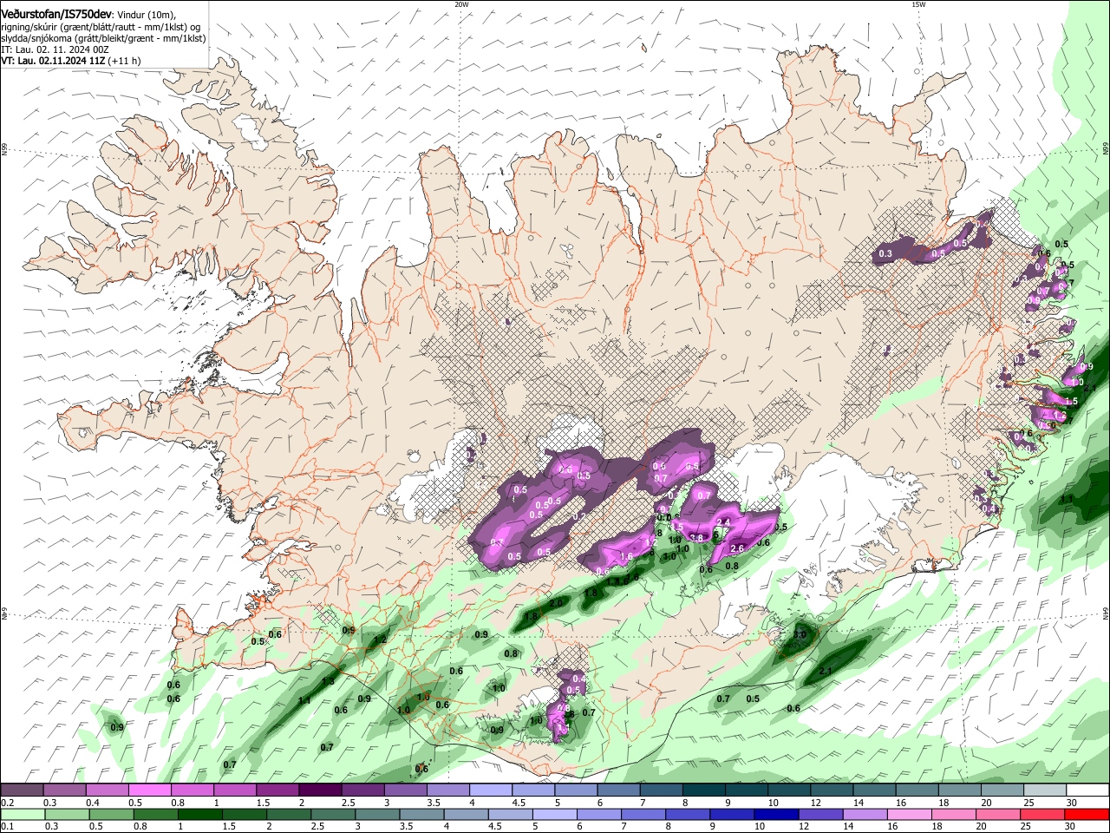
Task: Select the medium green 0.5–0.8 swatch in bottom legend
Action: [111, 815]
